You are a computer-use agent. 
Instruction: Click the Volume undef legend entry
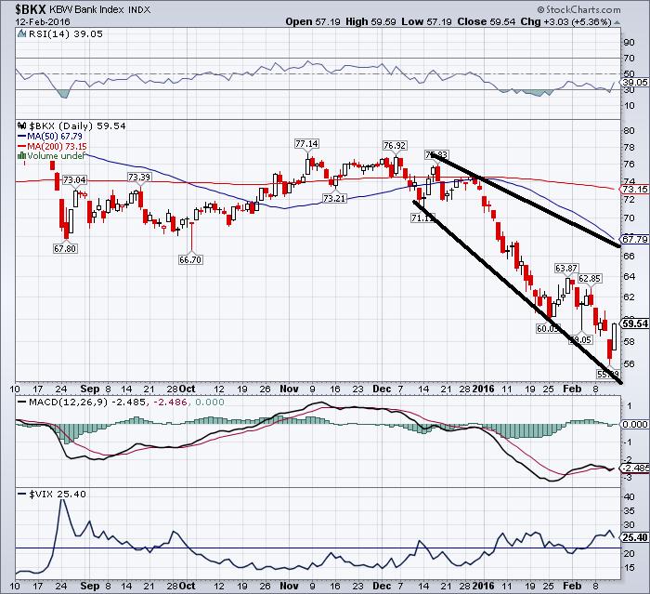pos(56,156)
